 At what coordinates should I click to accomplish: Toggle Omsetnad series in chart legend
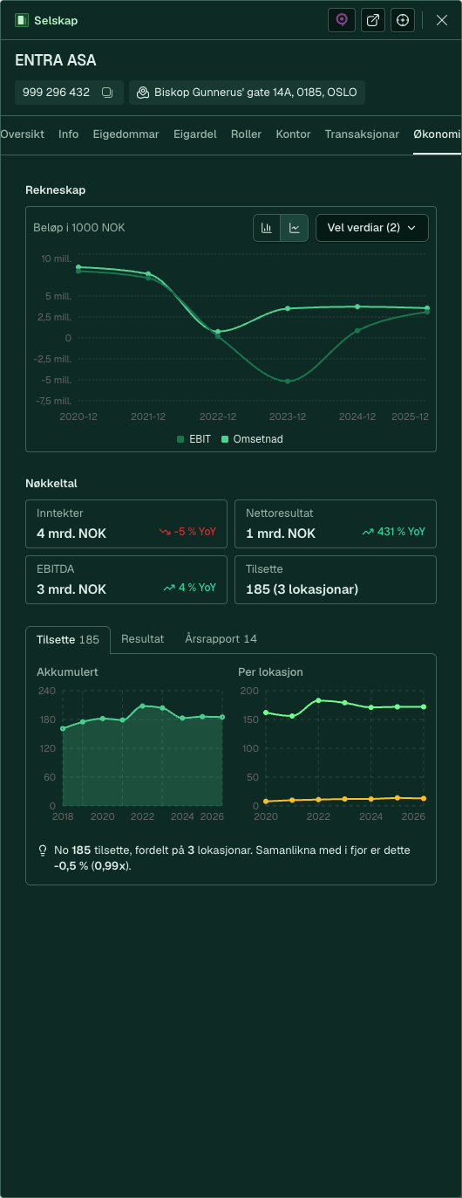coord(252,439)
